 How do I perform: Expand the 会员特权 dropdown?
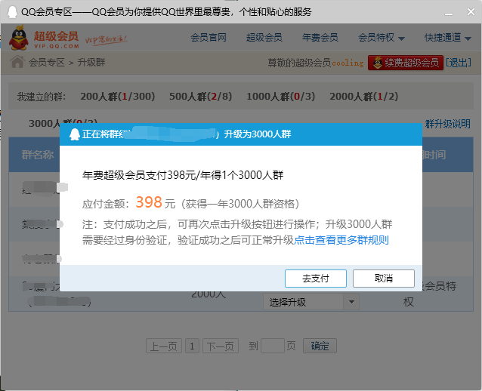point(382,38)
